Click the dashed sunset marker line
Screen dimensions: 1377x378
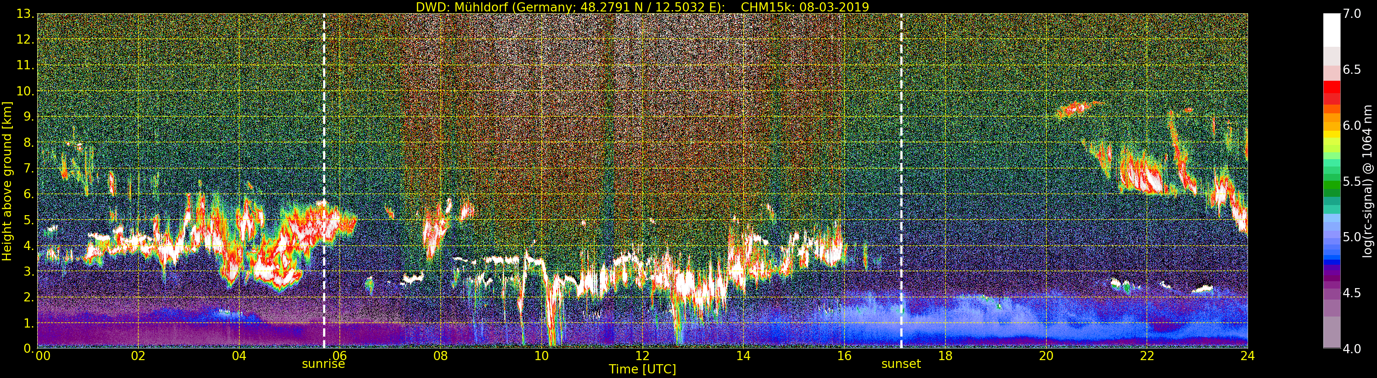pos(901,181)
